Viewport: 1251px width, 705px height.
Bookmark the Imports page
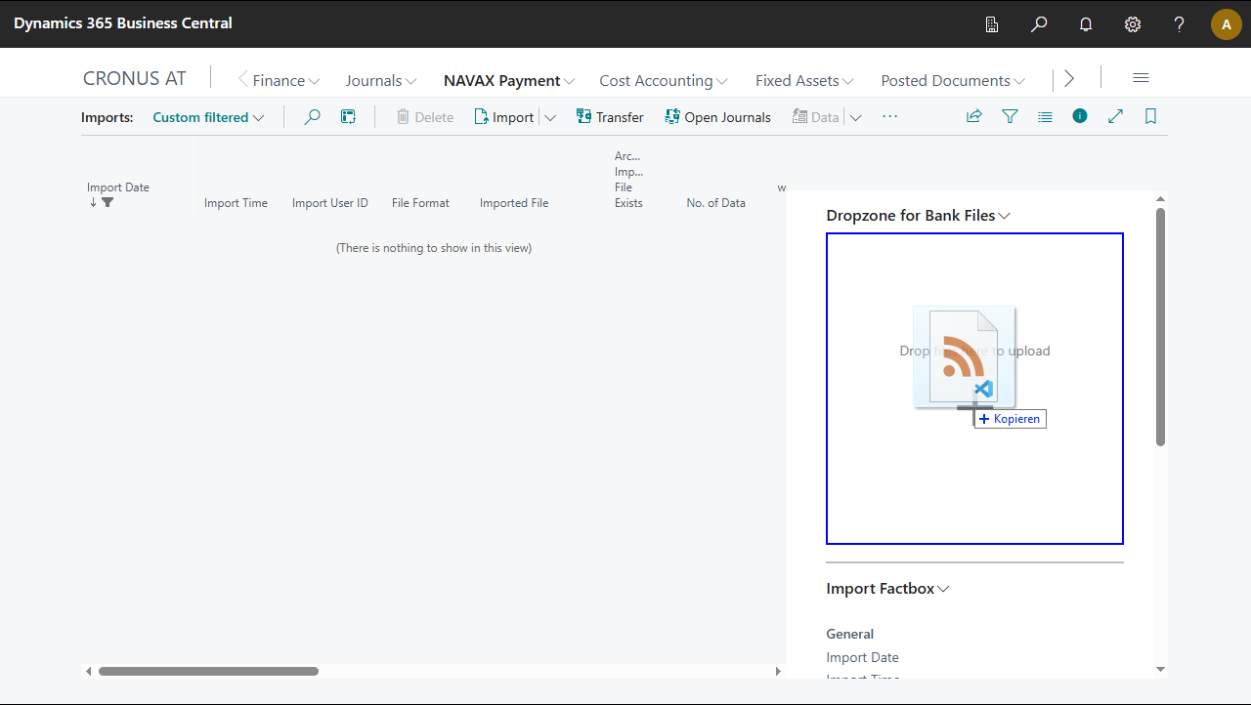coord(1150,117)
